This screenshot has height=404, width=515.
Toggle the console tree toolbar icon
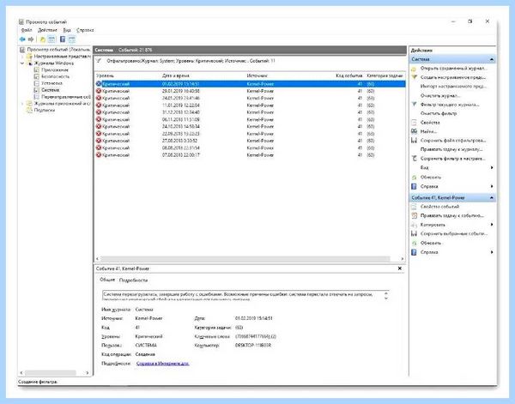click(x=51, y=39)
